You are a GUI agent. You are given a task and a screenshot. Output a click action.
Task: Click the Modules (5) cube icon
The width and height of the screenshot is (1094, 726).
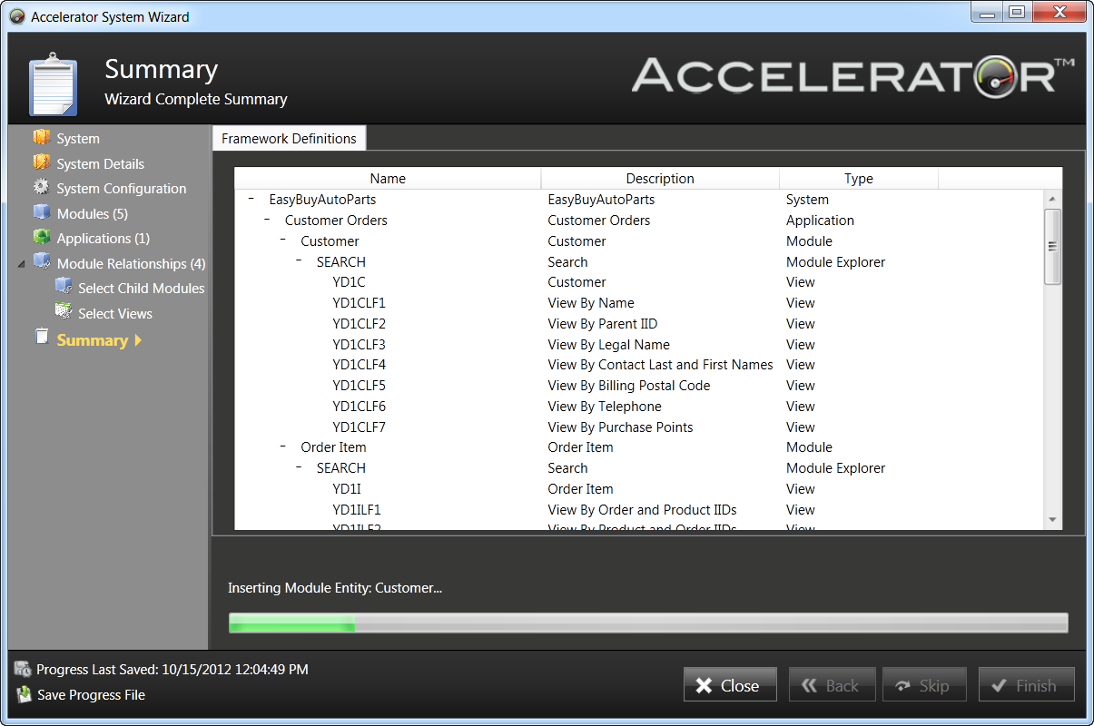click(x=42, y=212)
